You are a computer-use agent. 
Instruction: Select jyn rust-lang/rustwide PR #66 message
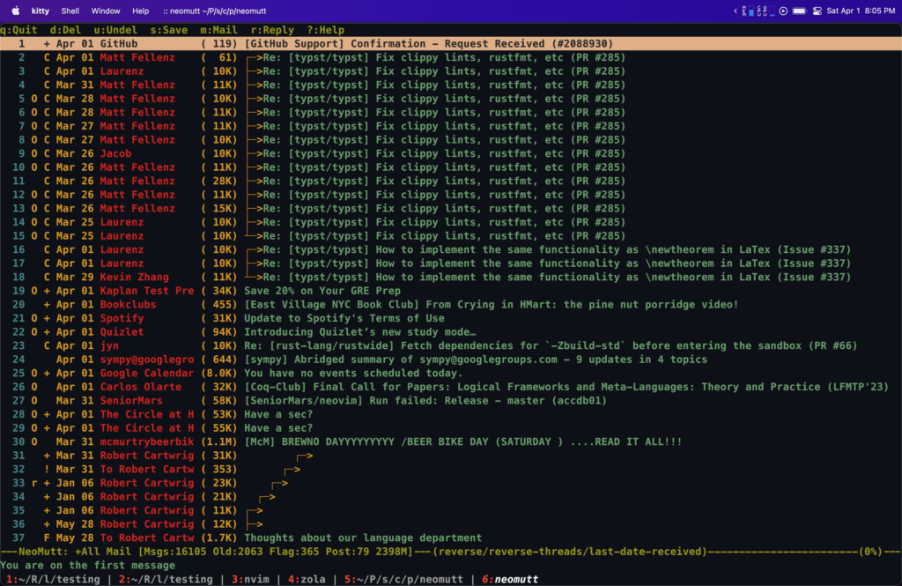pyautogui.click(x=451, y=346)
